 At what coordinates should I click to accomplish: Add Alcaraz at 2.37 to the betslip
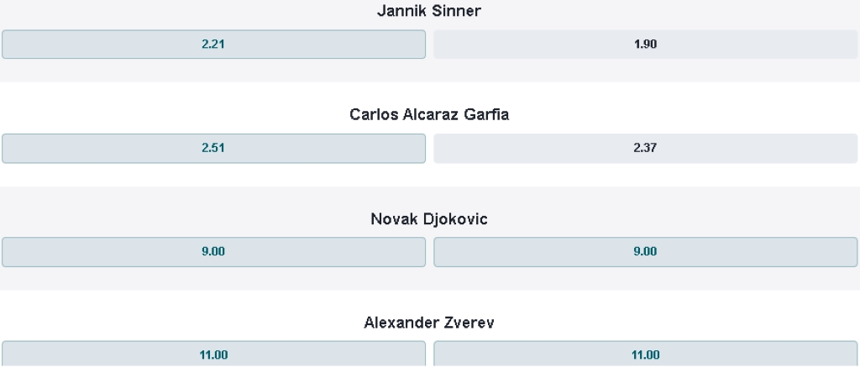[x=645, y=148]
